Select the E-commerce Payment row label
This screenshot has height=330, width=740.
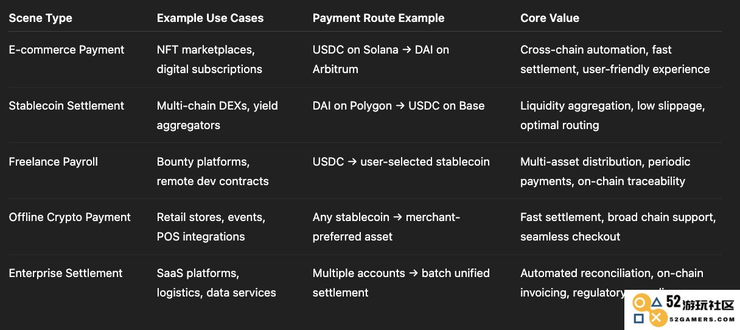(x=66, y=50)
